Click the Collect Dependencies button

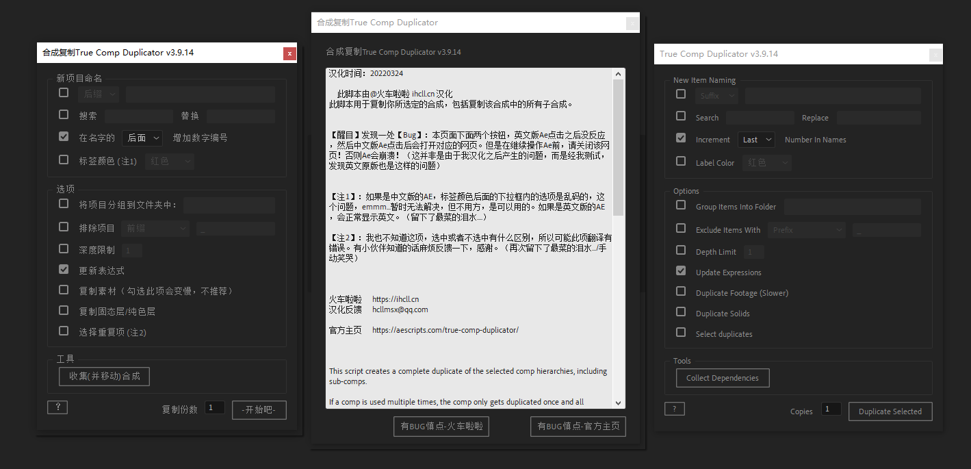point(723,378)
